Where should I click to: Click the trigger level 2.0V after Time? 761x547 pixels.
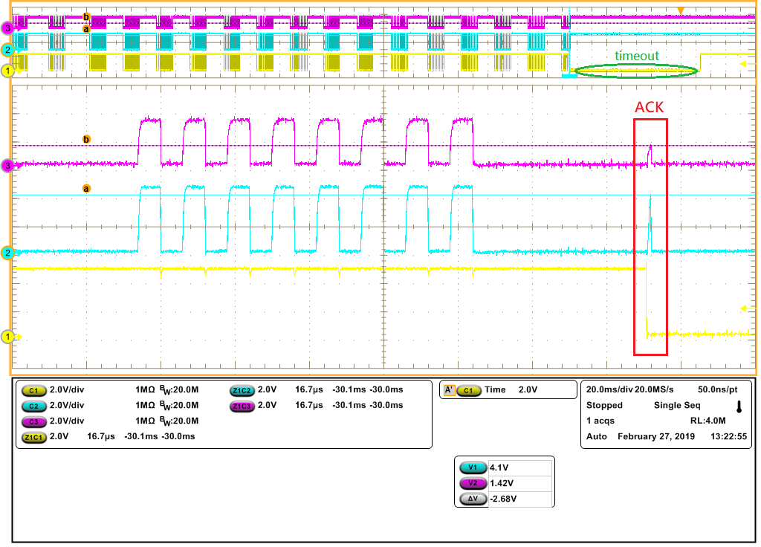click(x=528, y=389)
